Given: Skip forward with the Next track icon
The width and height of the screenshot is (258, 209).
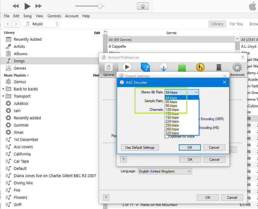Looking at the screenshot, I should [x=39, y=6].
